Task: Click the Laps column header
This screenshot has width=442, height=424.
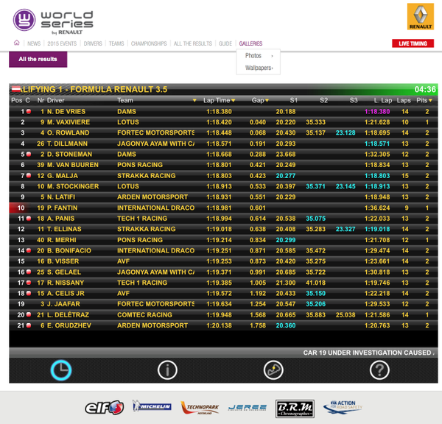Action: pos(404,100)
